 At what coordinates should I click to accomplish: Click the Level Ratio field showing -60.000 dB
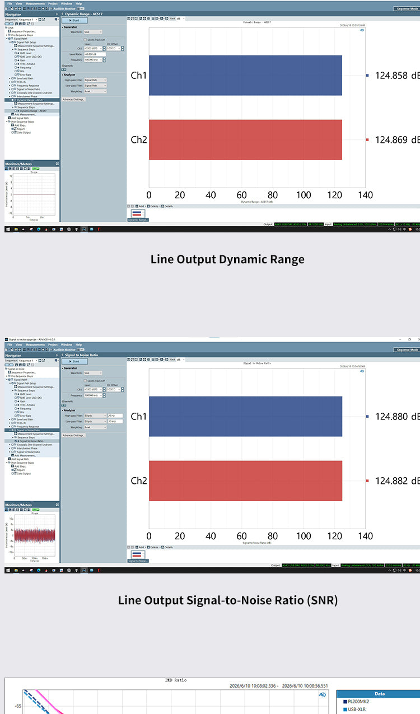tap(95, 54)
